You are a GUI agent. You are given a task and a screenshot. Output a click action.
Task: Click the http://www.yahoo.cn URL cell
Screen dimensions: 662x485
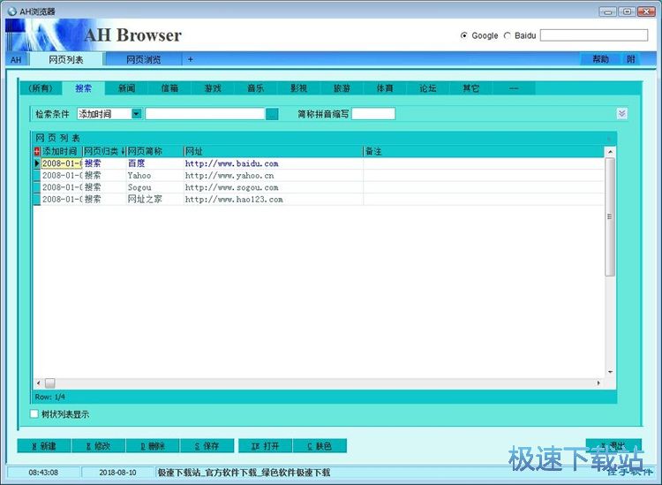[x=273, y=175]
